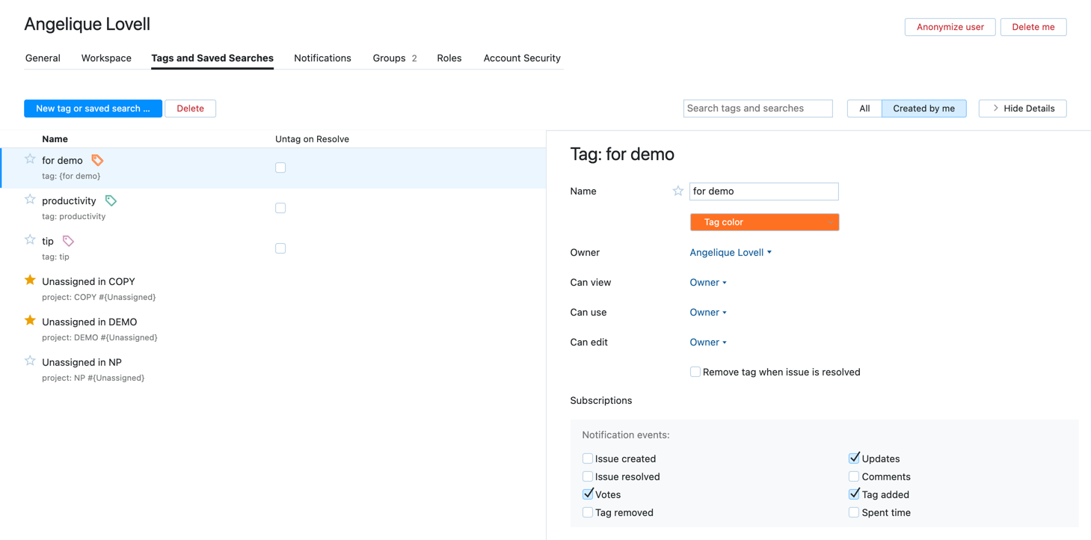
Task: Focus the 'Search tags and searches' field
Action: point(757,108)
